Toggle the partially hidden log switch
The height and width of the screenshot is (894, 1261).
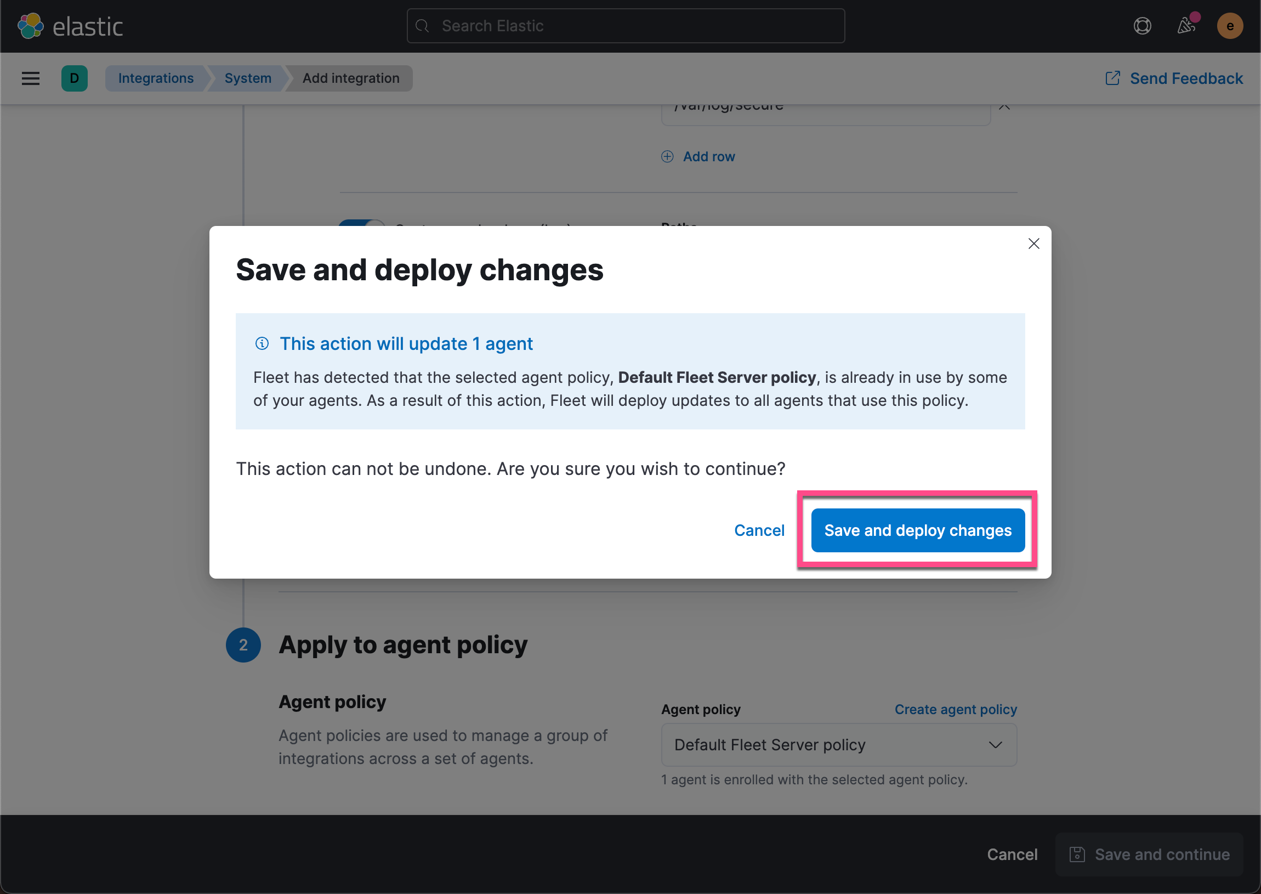(361, 223)
